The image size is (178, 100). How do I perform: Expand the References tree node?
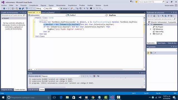click(x=151, y=29)
